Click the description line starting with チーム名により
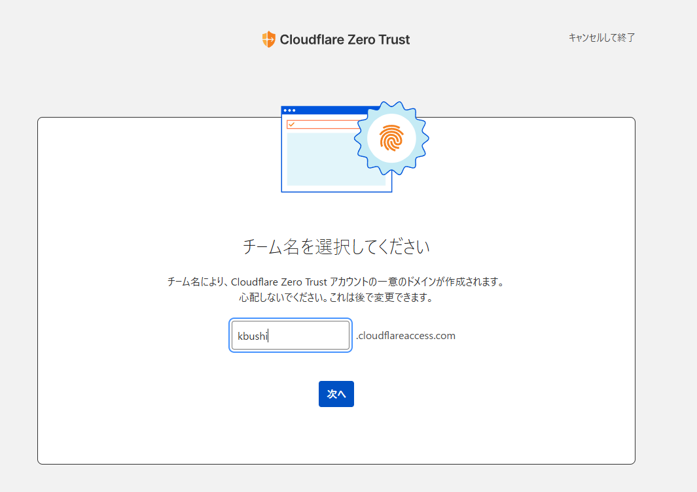Image resolution: width=697 pixels, height=492 pixels. [x=336, y=282]
